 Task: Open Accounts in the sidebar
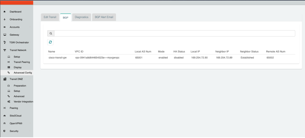15,27
